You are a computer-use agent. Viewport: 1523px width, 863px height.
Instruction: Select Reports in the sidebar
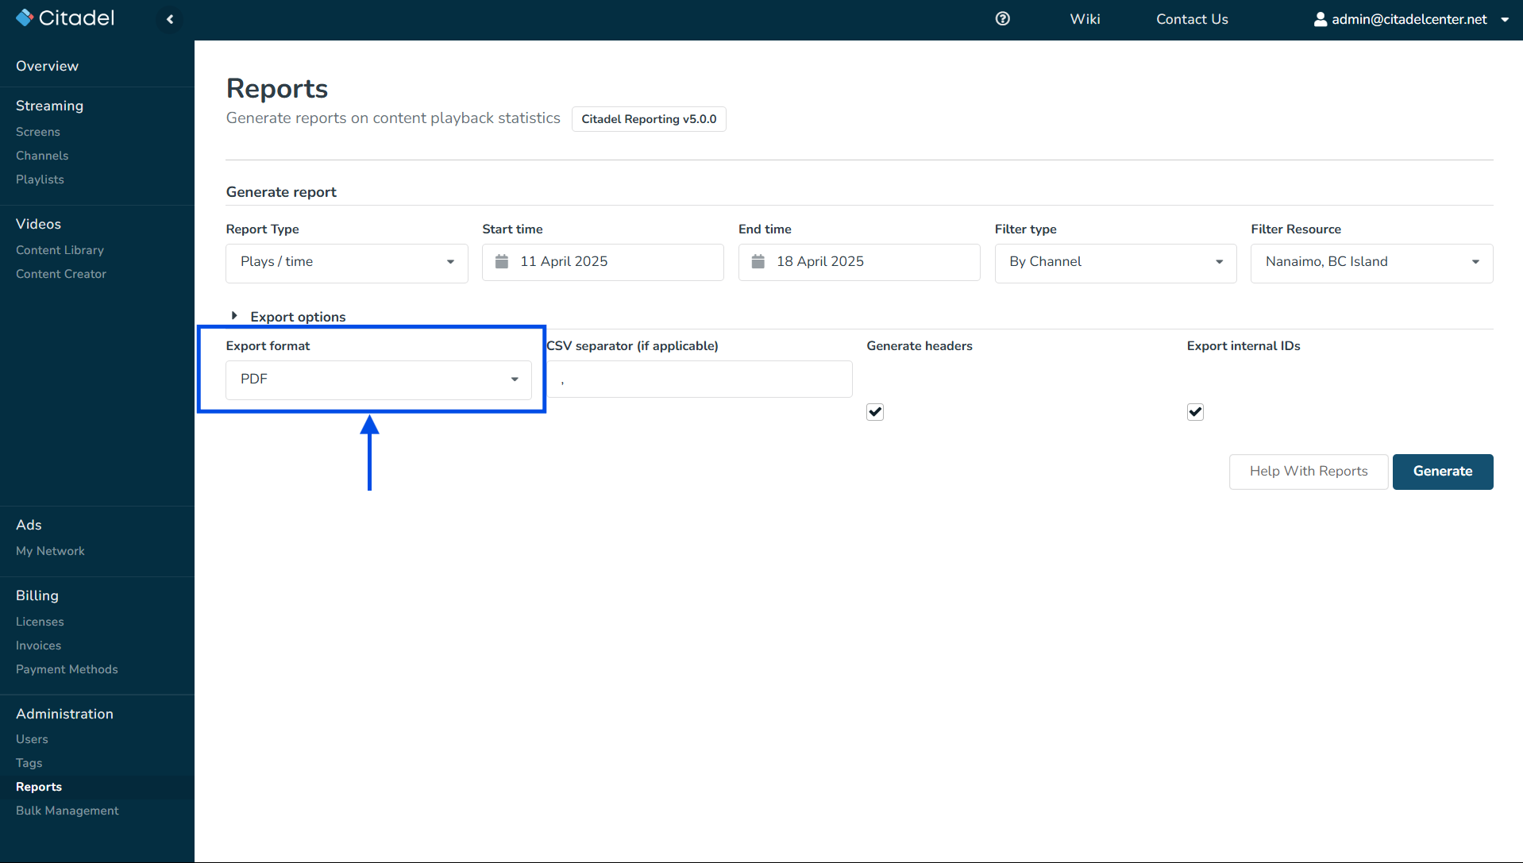[39, 787]
